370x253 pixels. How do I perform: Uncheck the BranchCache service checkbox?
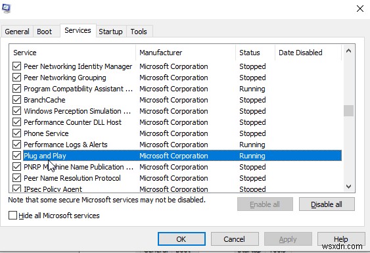pos(16,100)
